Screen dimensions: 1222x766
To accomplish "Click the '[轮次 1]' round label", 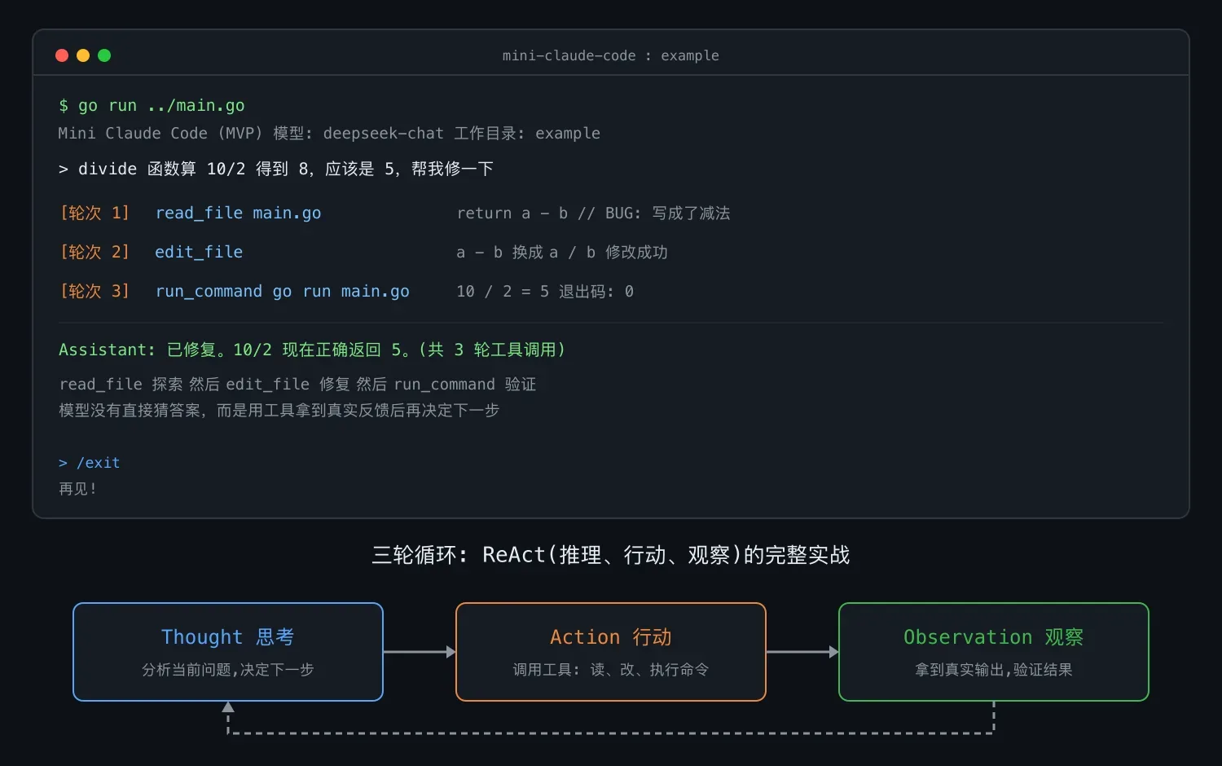I will coord(95,213).
